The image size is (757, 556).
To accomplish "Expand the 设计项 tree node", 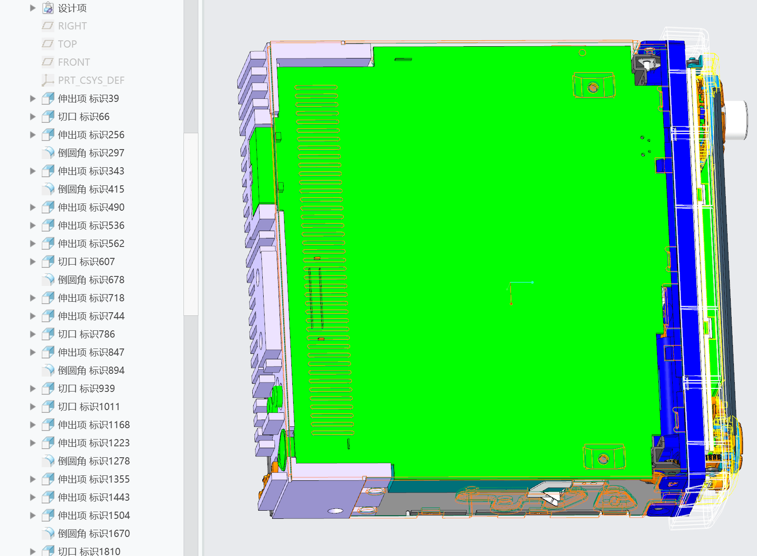I will coord(33,8).
